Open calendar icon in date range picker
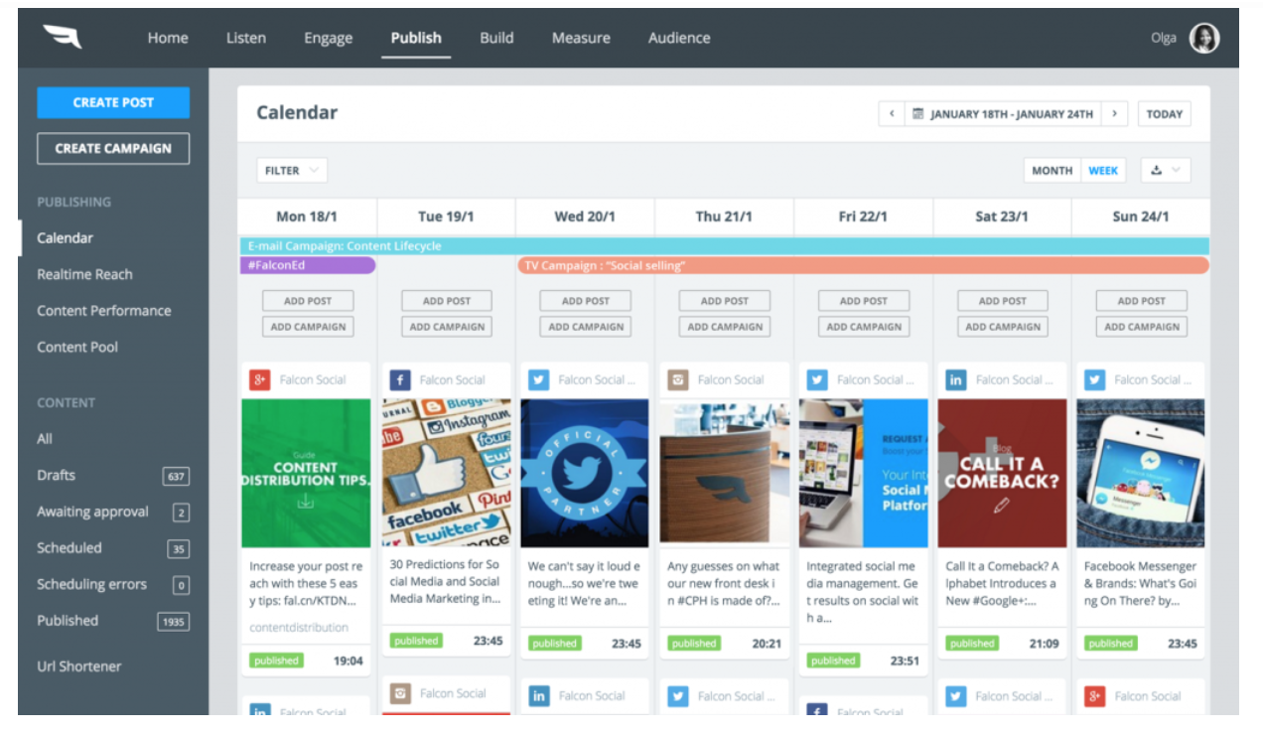The width and height of the screenshot is (1263, 737). (x=918, y=114)
